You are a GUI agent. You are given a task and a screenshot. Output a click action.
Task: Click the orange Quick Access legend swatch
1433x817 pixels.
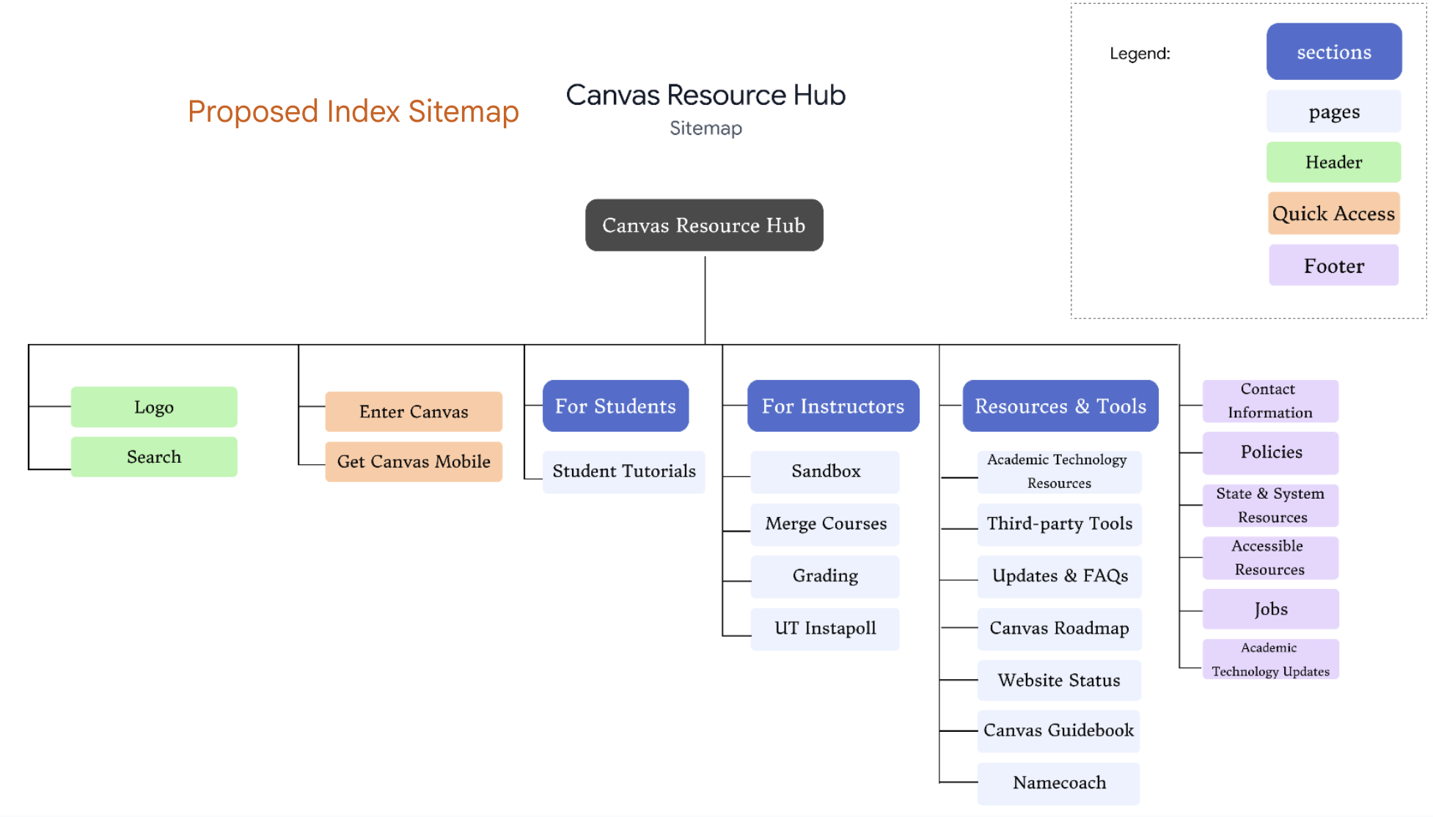(x=1333, y=213)
